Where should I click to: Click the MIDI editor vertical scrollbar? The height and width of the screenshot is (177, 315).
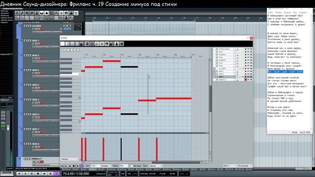click(x=210, y=98)
